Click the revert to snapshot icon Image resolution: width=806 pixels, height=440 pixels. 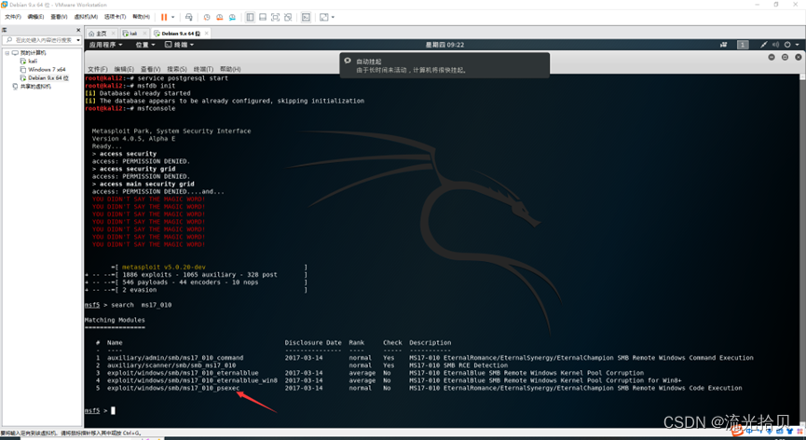pos(220,17)
